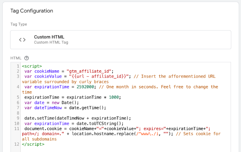Click the HTML field label

(x=16, y=58)
